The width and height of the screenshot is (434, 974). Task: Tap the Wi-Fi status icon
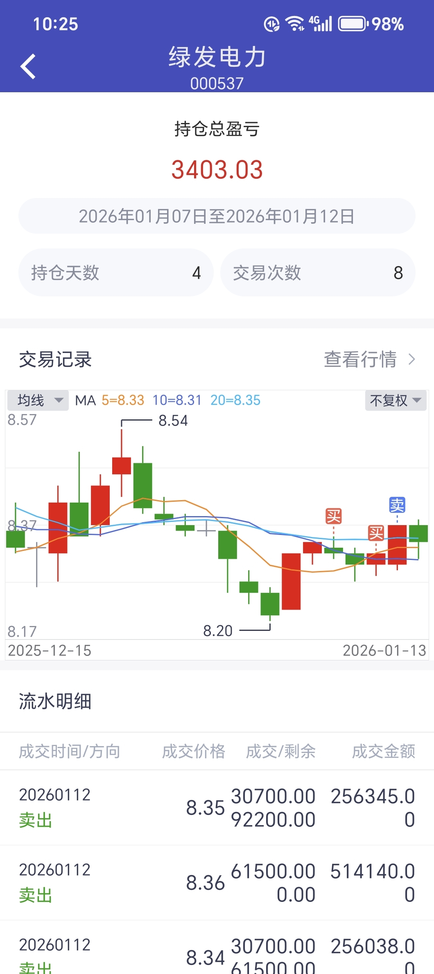[294, 24]
